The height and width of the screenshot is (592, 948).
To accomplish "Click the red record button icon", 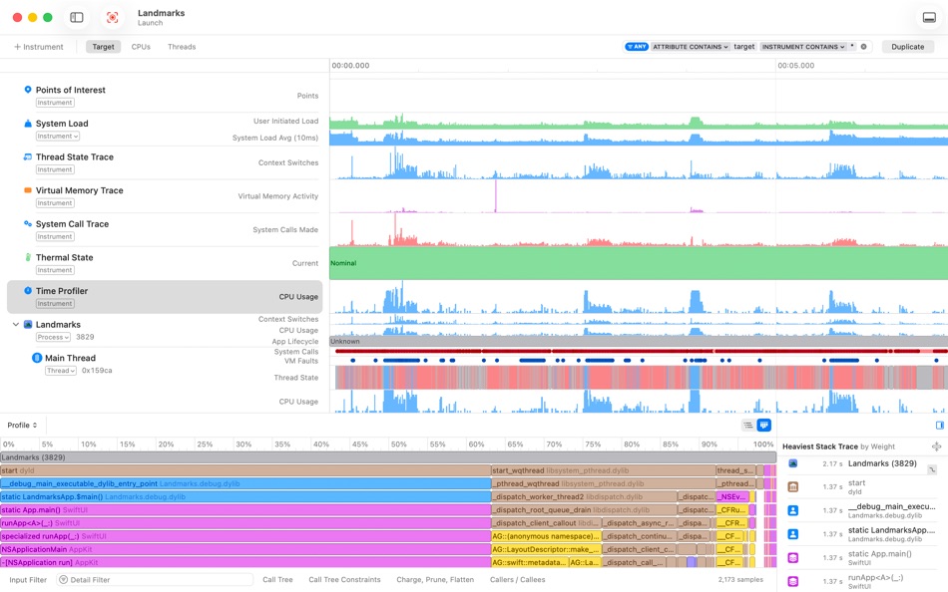I will click(112, 18).
